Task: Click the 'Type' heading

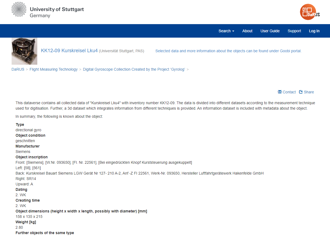Action: tap(20, 124)
